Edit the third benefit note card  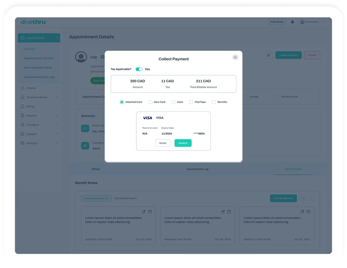(x=302, y=212)
